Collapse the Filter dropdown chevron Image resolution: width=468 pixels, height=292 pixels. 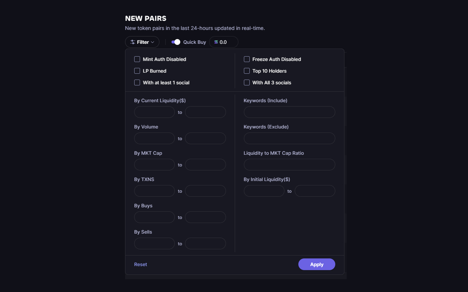coord(152,42)
